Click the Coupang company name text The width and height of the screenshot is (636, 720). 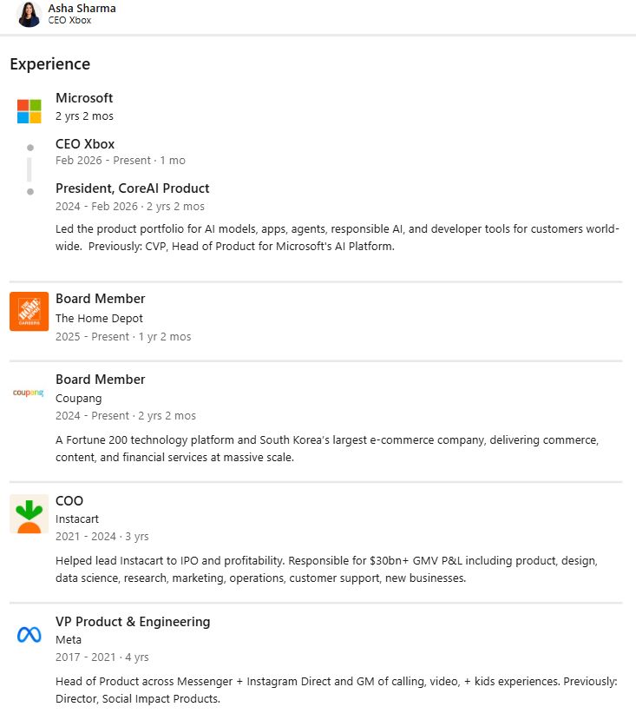point(78,399)
